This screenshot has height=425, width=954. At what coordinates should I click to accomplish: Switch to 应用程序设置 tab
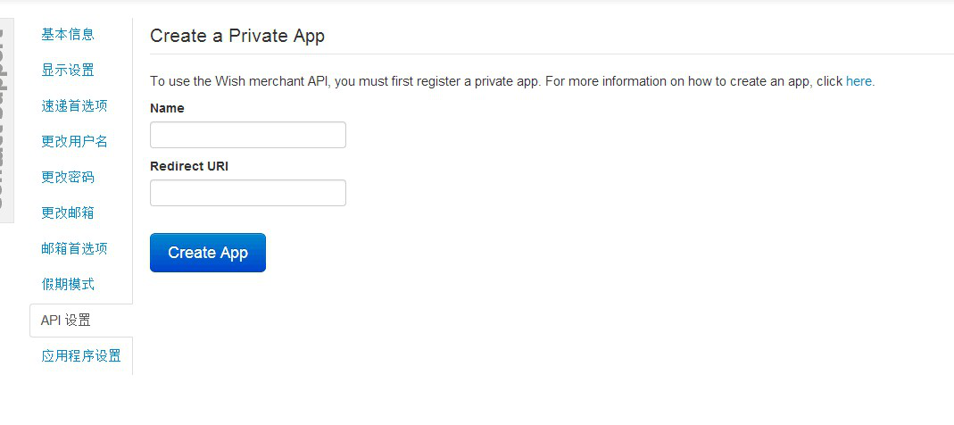coord(81,356)
